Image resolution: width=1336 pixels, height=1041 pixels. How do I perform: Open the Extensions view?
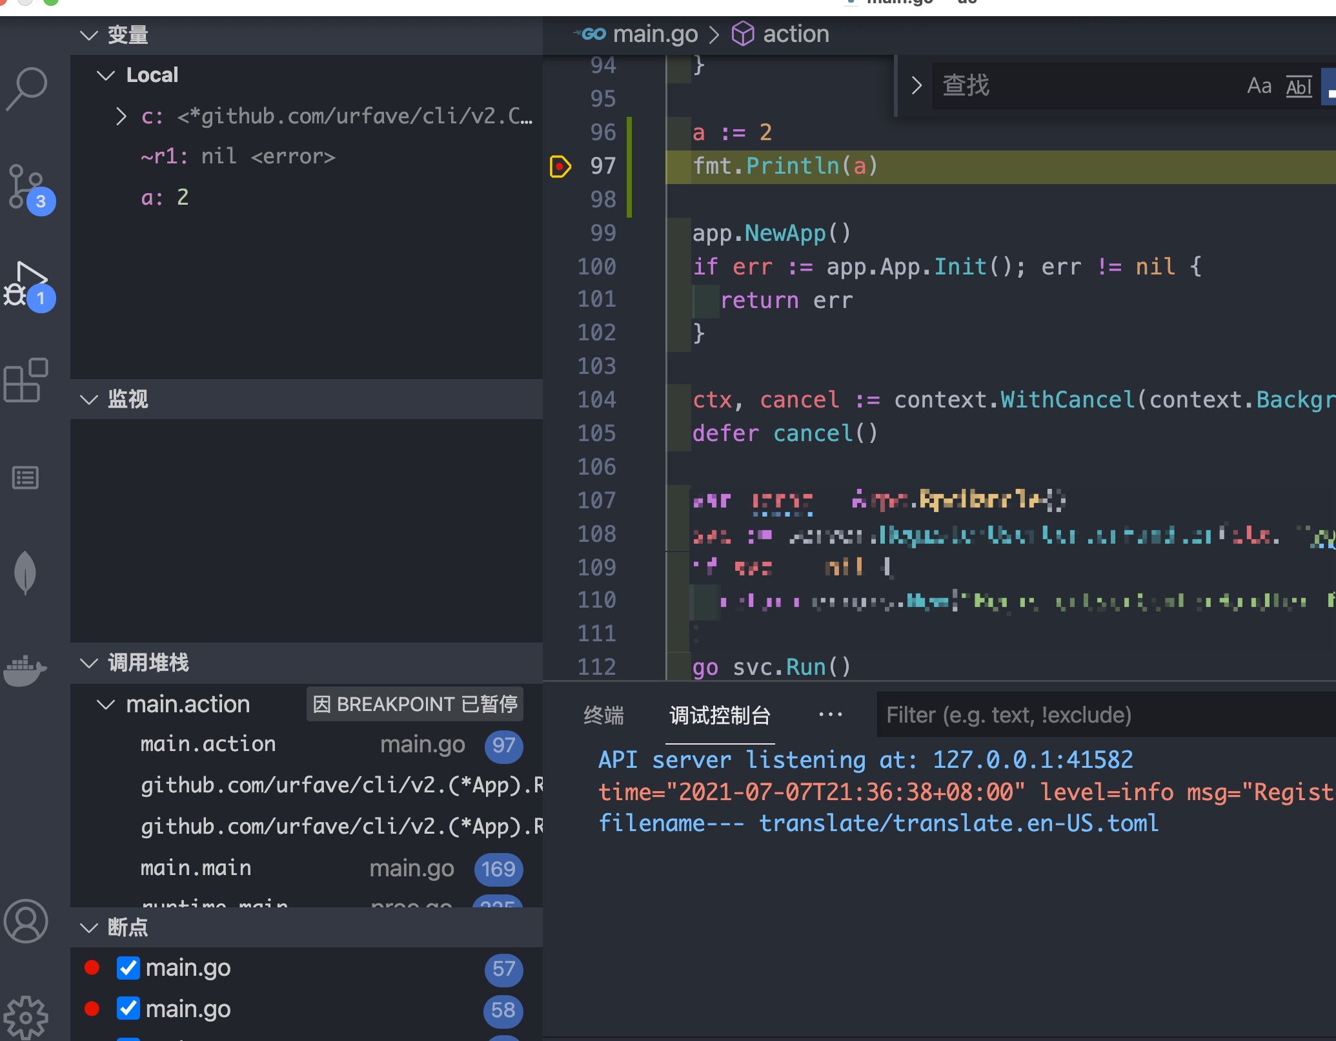[26, 380]
